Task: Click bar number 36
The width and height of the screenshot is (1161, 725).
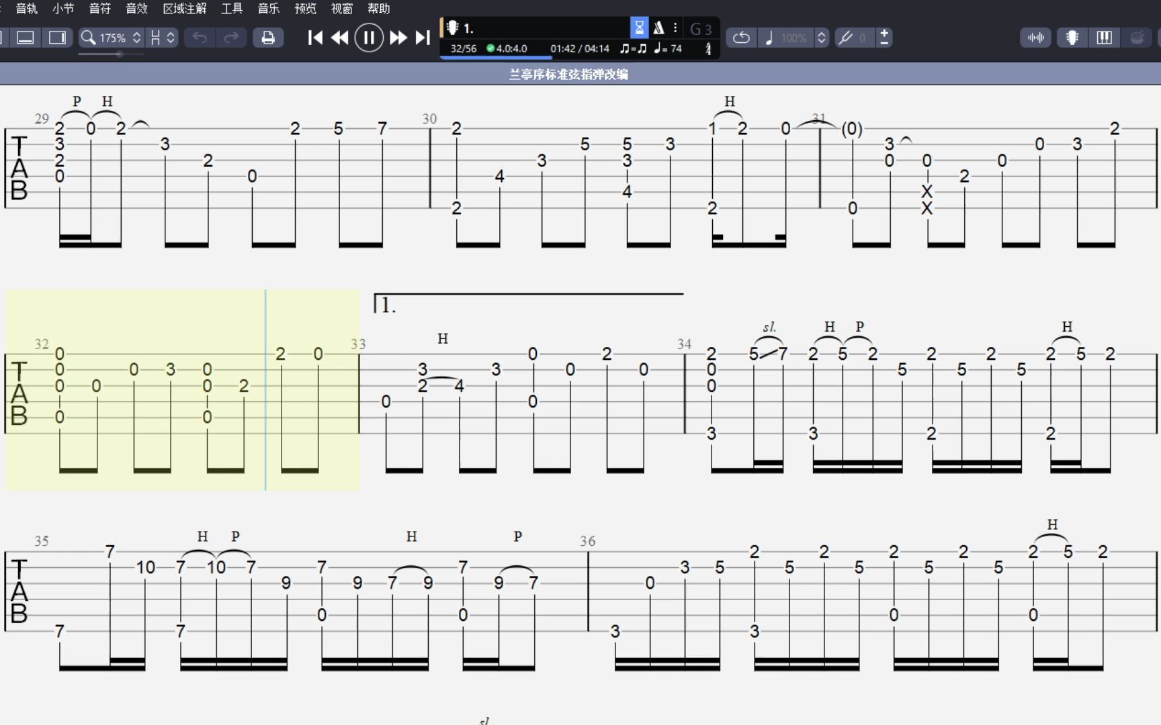Action: point(588,541)
